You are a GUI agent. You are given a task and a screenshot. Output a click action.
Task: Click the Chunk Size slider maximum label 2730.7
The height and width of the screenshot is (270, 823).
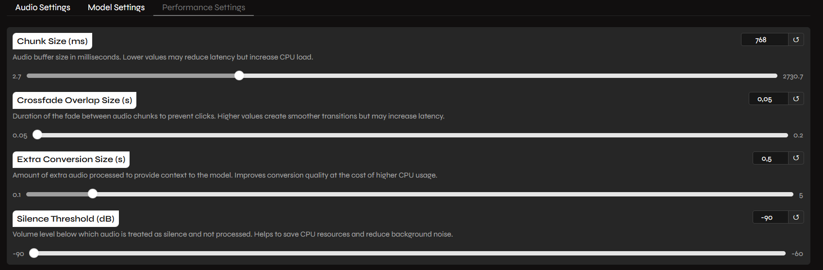pyautogui.click(x=792, y=76)
